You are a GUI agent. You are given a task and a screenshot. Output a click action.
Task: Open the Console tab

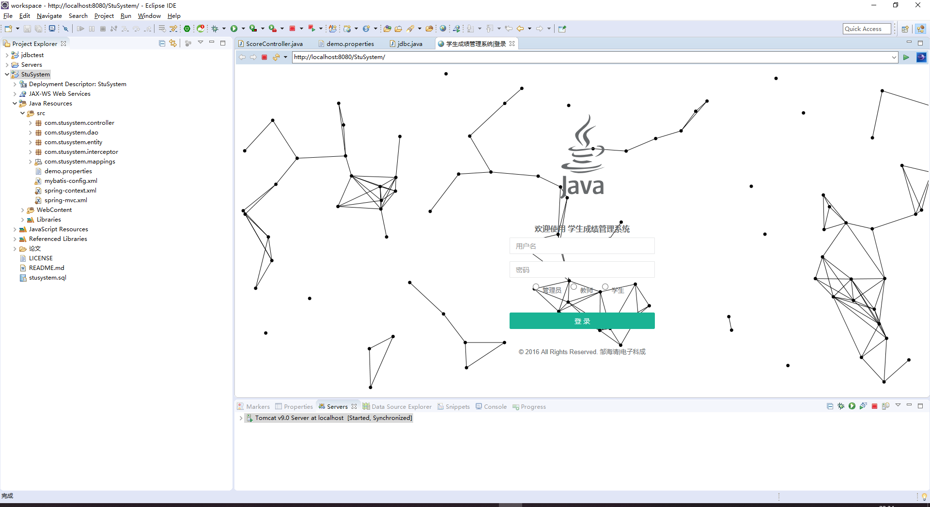[491, 406]
